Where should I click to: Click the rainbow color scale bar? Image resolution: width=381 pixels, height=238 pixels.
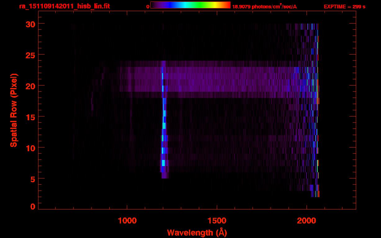191,5
